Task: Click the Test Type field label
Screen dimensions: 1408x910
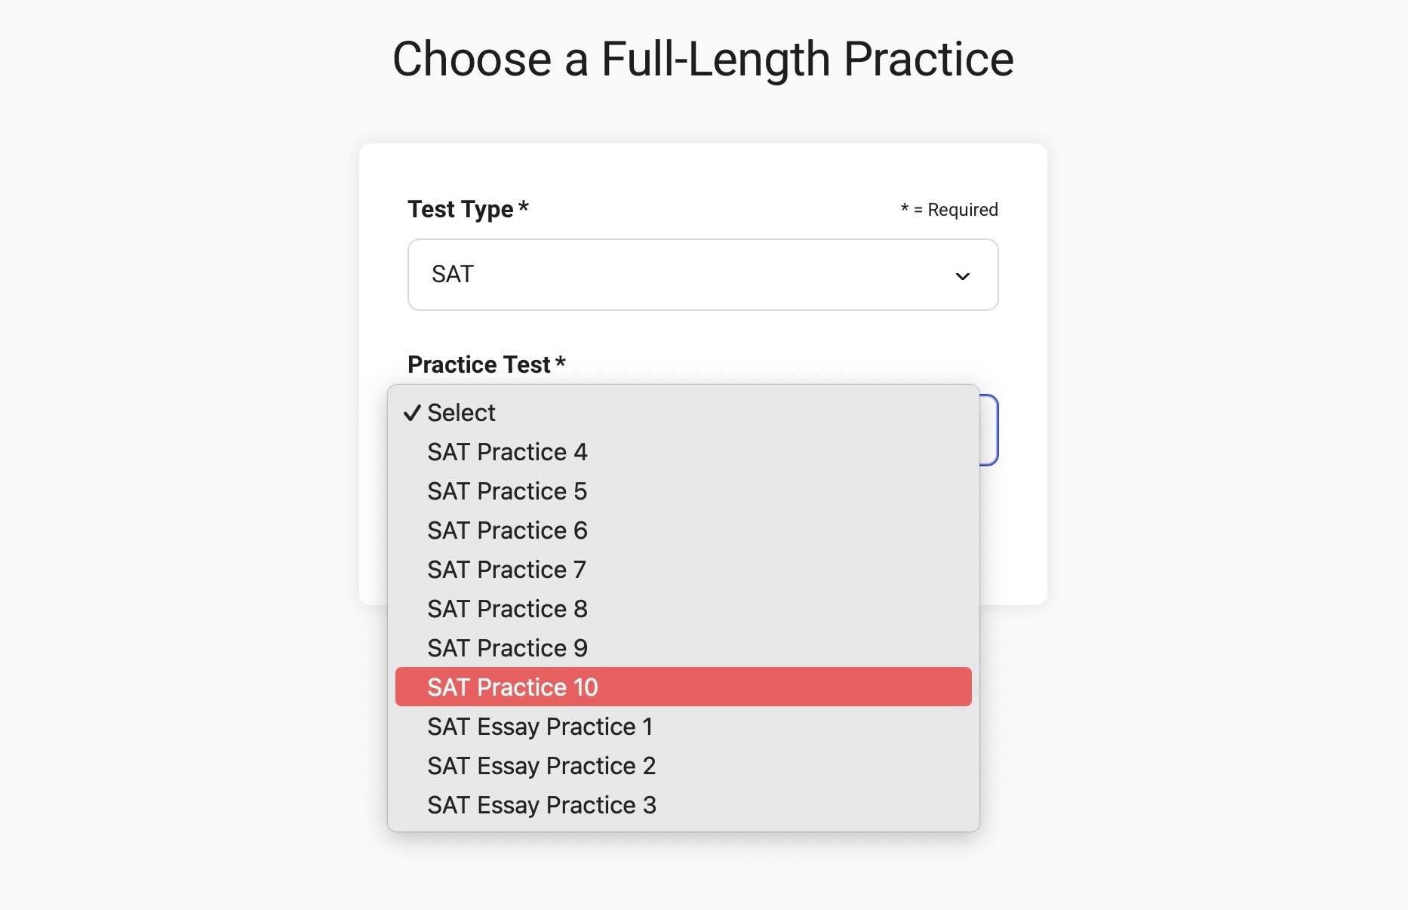Action: pos(460,209)
